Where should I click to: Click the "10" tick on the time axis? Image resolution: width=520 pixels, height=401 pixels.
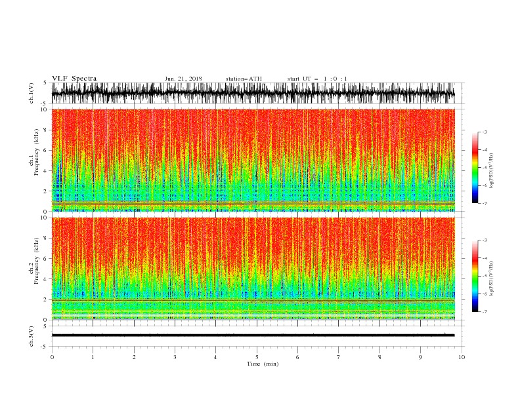462,357
